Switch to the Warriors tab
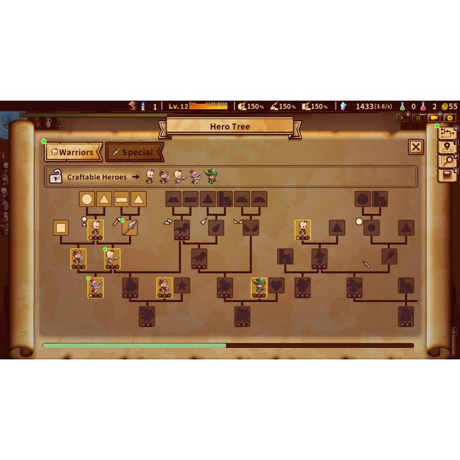Screen dimensions: 460x460 point(74,152)
